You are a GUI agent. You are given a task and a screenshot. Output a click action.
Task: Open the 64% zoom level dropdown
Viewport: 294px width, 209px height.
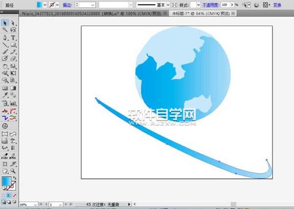[35, 205]
